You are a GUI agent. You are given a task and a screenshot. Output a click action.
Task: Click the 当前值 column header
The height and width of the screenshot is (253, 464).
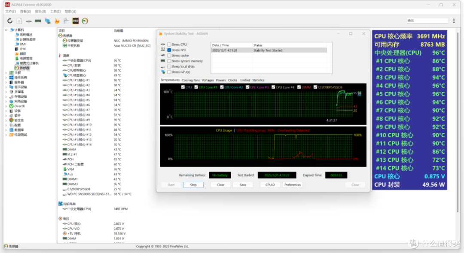pyautogui.click(x=119, y=31)
